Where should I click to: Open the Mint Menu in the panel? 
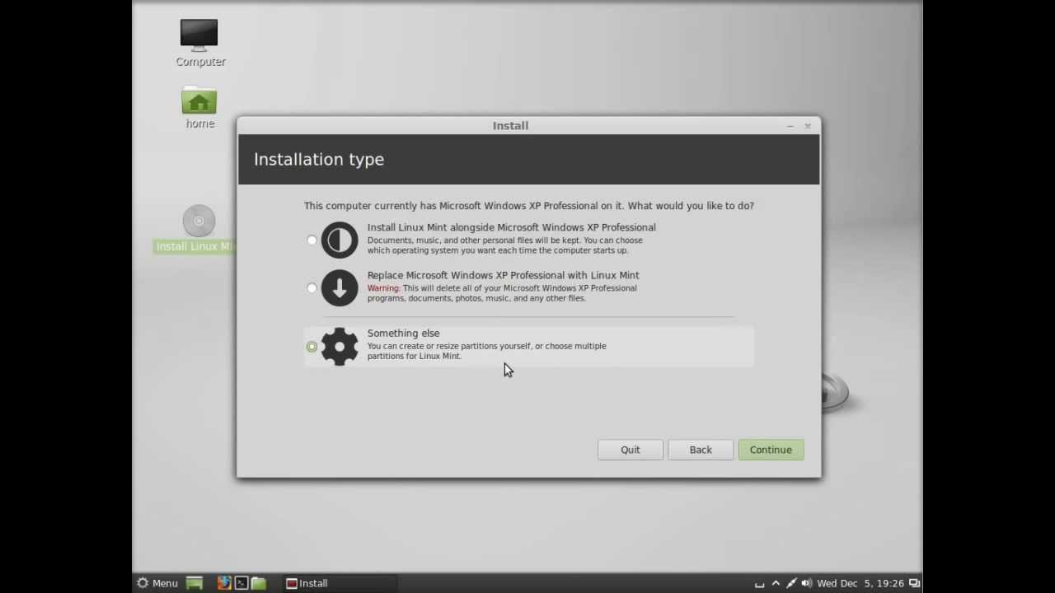[157, 583]
